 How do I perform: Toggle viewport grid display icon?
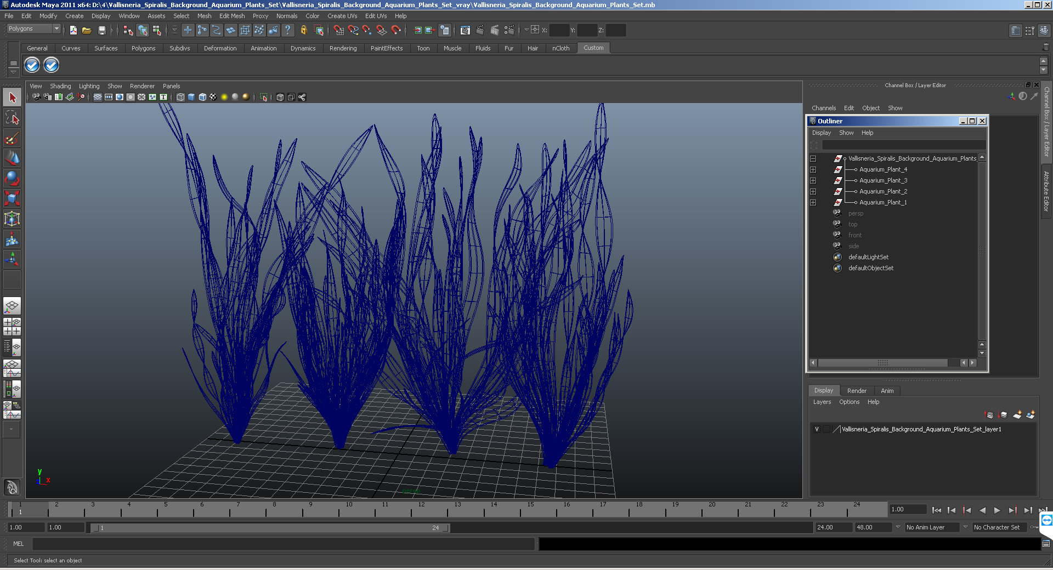pyautogui.click(x=98, y=97)
